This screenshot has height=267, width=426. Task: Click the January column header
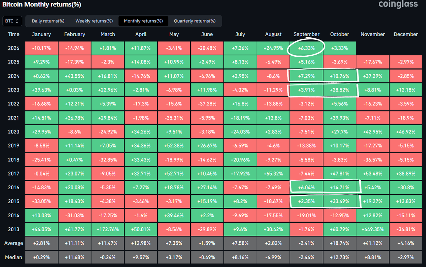(42, 34)
